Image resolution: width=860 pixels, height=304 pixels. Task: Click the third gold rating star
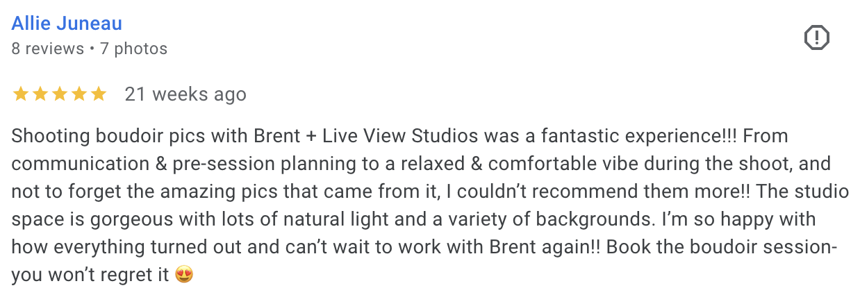point(59,94)
